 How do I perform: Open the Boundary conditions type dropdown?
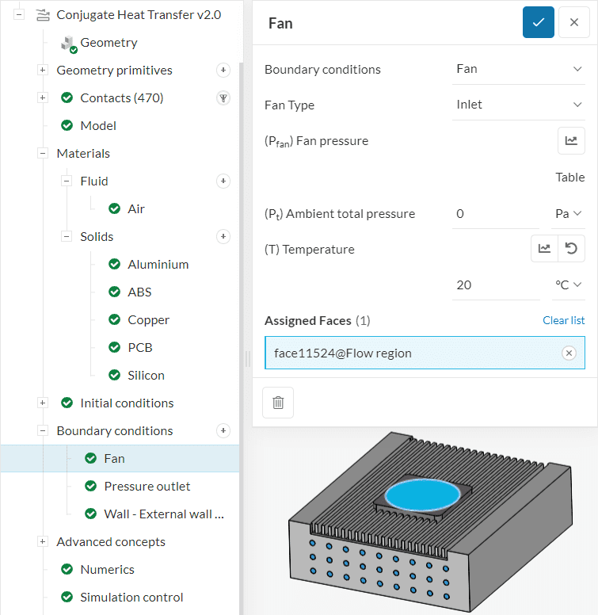pos(519,69)
